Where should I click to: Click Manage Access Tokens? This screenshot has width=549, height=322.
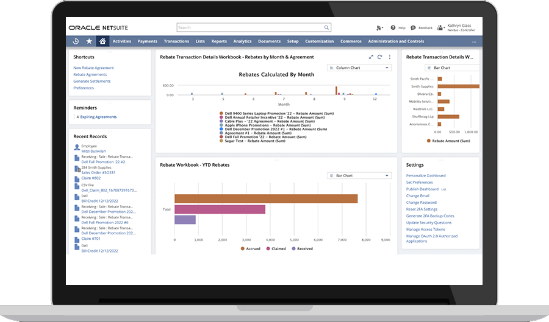pos(425,229)
